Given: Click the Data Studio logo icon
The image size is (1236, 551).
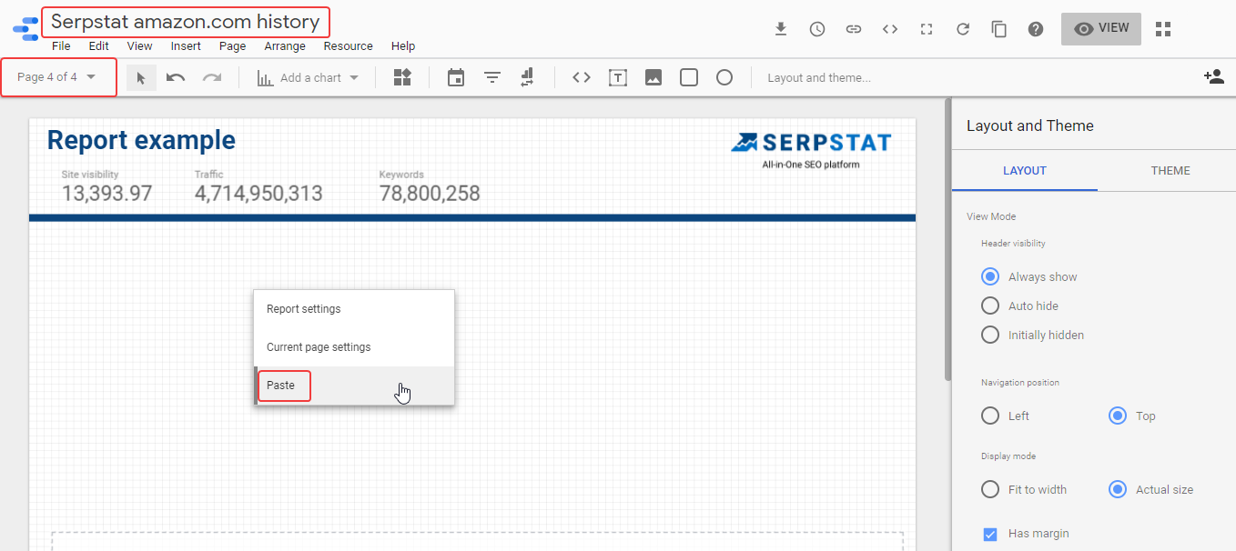Looking at the screenshot, I should click(25, 29).
